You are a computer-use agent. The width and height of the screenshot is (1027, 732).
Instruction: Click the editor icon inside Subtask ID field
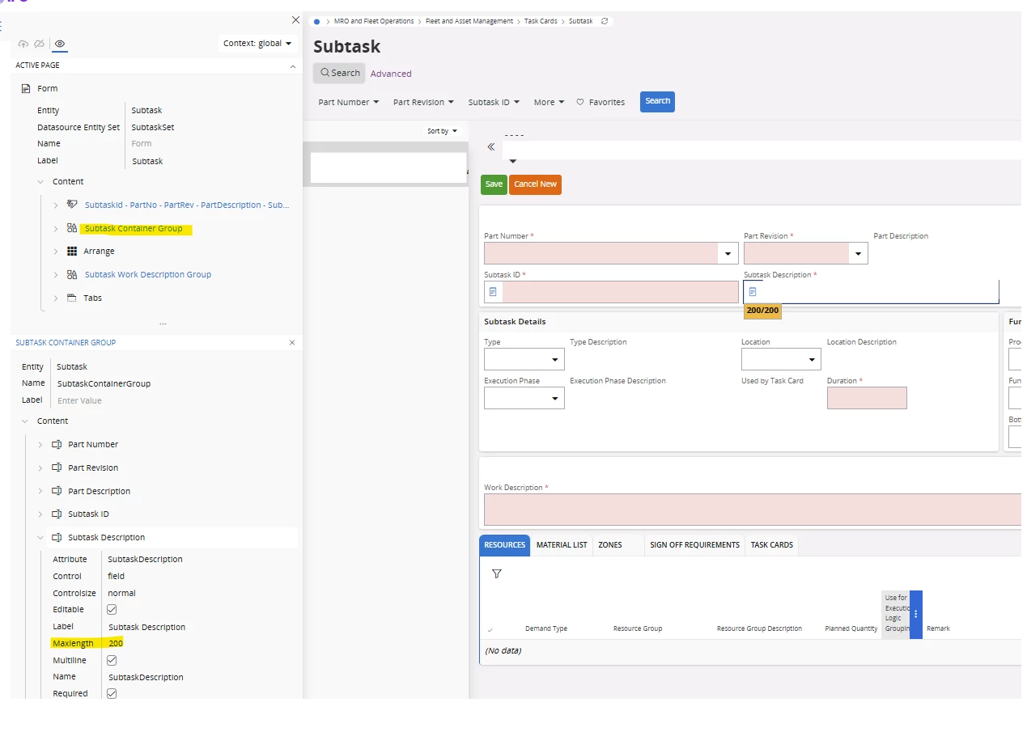(493, 292)
